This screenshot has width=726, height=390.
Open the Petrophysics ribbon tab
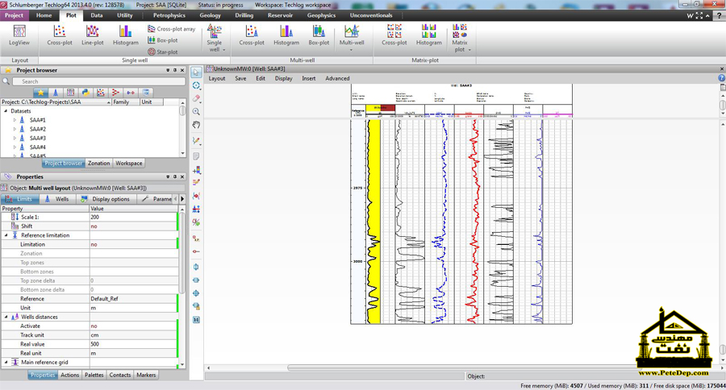pyautogui.click(x=169, y=15)
